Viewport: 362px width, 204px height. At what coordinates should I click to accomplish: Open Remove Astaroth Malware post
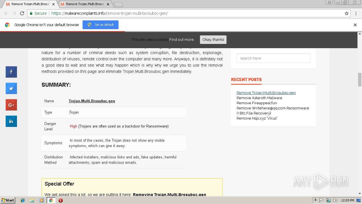259,98
